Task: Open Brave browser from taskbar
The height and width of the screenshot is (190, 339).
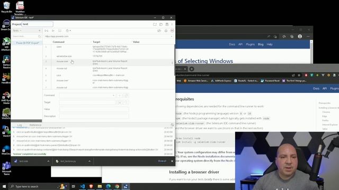Action: (x=91, y=186)
